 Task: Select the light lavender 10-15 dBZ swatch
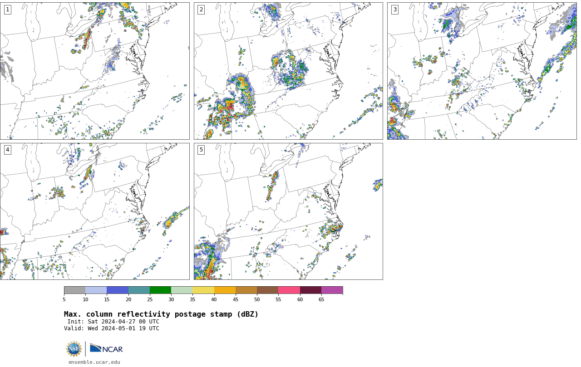(x=96, y=290)
